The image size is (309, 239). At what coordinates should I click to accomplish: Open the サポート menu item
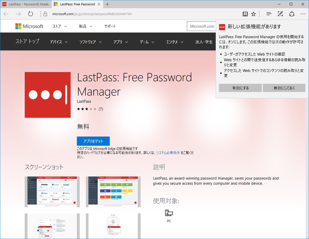[110, 26]
